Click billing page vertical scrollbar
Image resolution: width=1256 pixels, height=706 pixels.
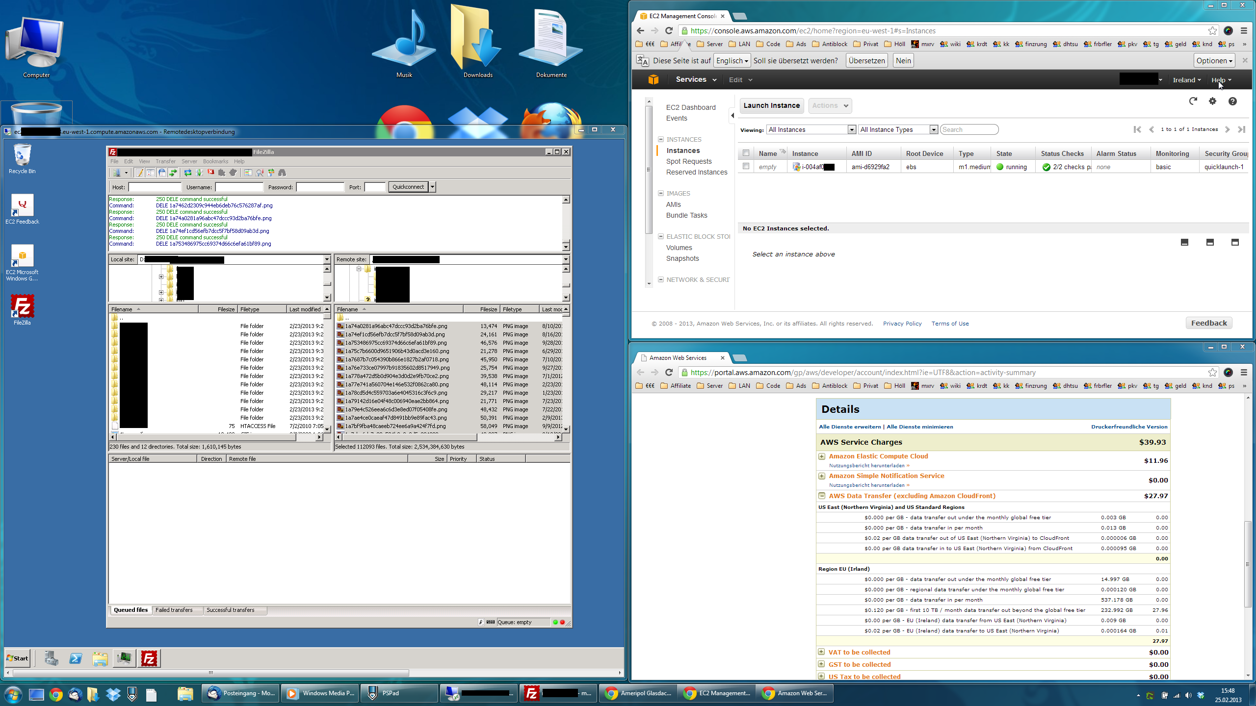coord(1248,563)
